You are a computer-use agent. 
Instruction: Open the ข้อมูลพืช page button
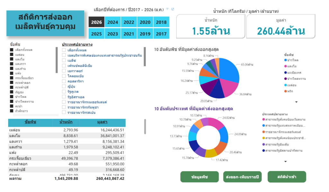click(199, 177)
